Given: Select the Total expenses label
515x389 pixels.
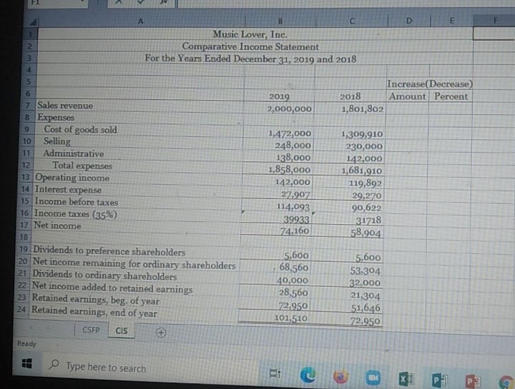Looking at the screenshot, I should 82,166.
